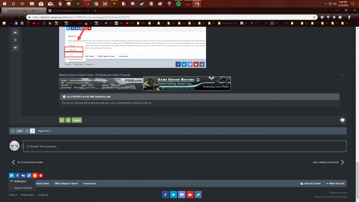359x202 pixels.
Task: Open Chrome home page button
Action: (22, 17)
